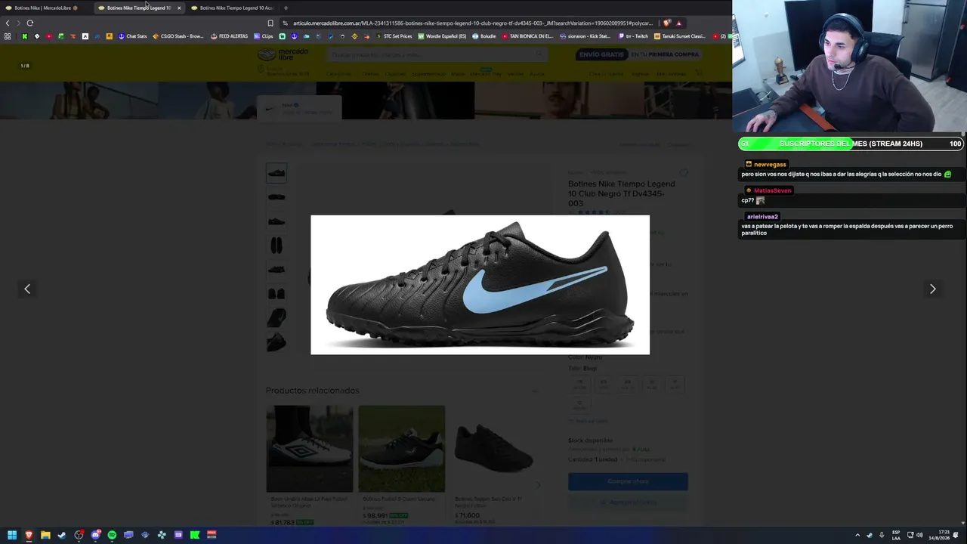Image resolution: width=967 pixels, height=544 pixels.
Task: Select the last product thumbnail in the strip
Action: pos(277,342)
